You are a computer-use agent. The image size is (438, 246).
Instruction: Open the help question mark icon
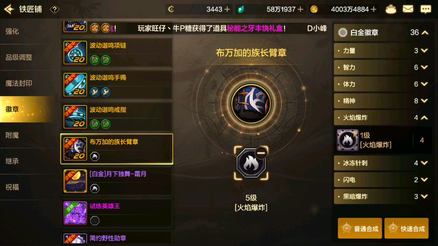click(x=54, y=10)
